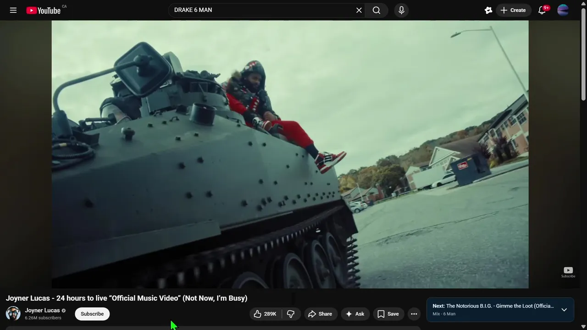Open the Ask AI button

[x=355, y=314]
